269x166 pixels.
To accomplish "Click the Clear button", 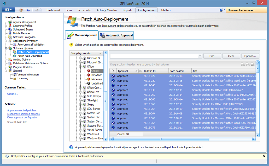I will pyautogui.click(x=231, y=56).
